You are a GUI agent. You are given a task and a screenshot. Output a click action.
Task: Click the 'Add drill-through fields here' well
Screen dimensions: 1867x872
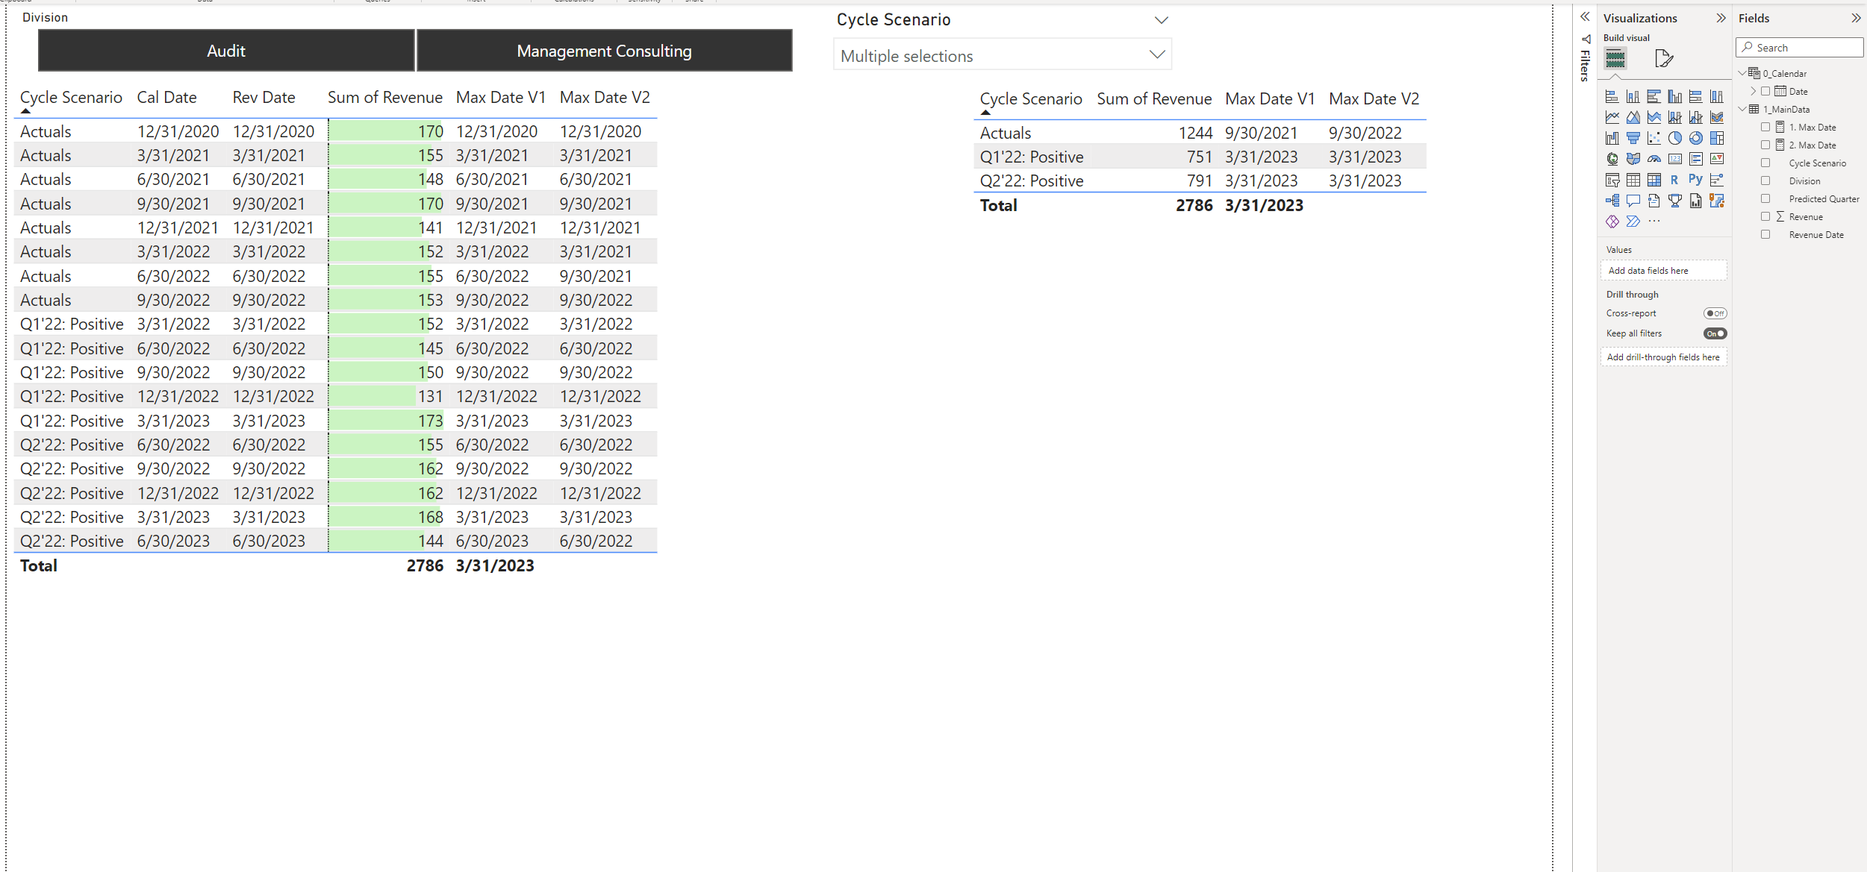[1663, 357]
